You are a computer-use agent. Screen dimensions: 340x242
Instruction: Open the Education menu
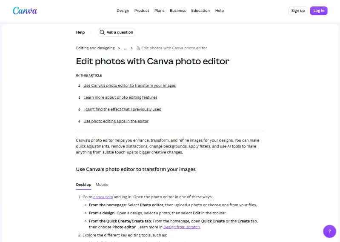[200, 11]
